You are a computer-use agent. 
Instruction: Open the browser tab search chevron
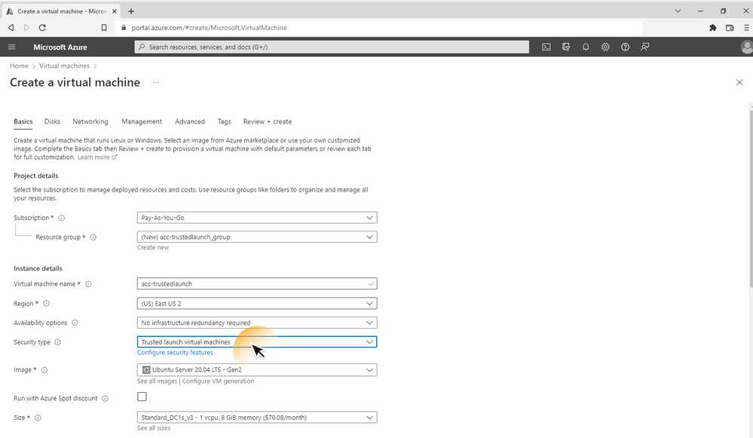[x=678, y=11]
